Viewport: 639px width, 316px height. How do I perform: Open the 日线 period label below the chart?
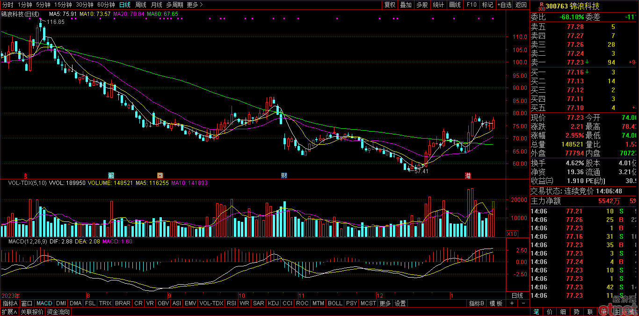(517, 296)
